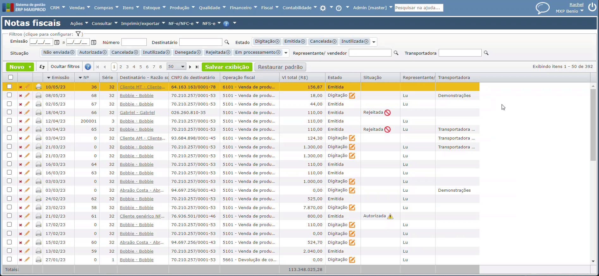Open the chat speech bubble icon
The width and height of the screenshot is (599, 276).
[542, 8]
